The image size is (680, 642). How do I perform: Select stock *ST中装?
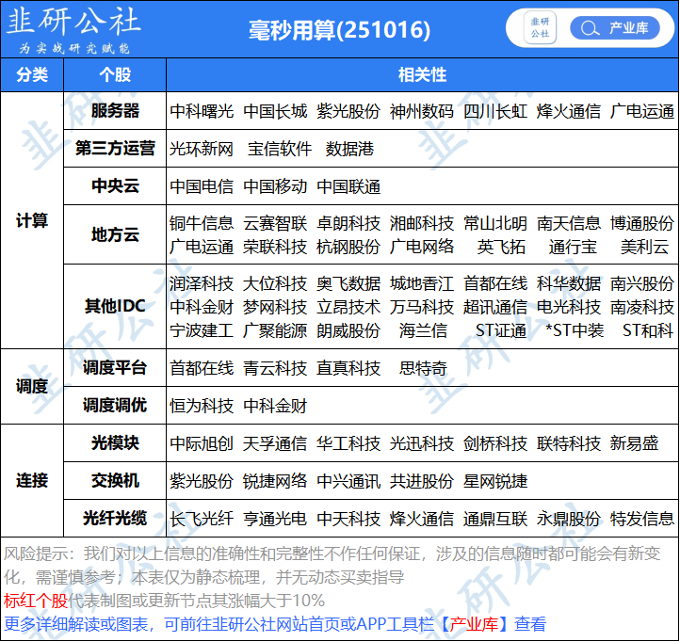click(x=575, y=330)
